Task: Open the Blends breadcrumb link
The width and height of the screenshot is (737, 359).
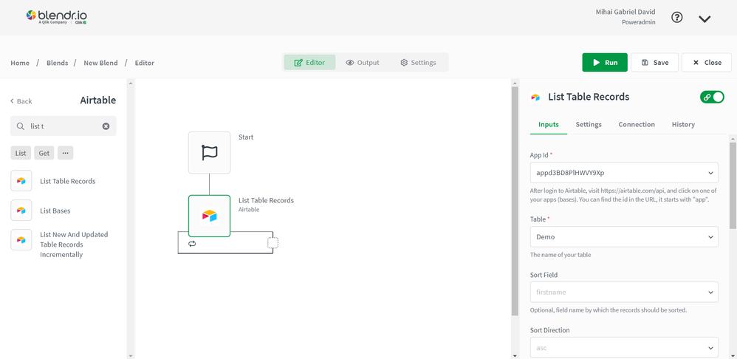Action: tap(58, 63)
